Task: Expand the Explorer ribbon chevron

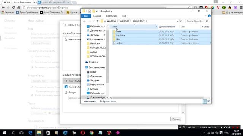Action: tap(205, 16)
